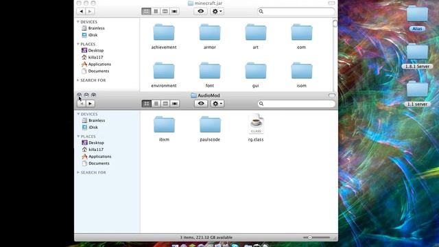Viewport: 439px width, 247px height.
Task: Go back in AudioMod window
Action: [x=82, y=104]
